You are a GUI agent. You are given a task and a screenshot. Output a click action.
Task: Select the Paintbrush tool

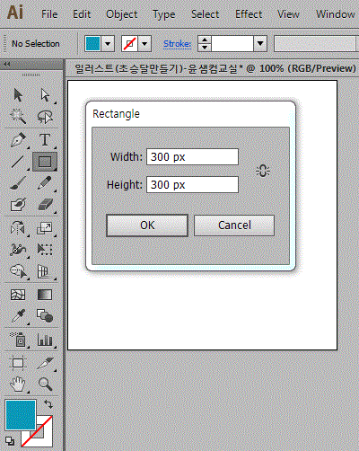pos(18,183)
